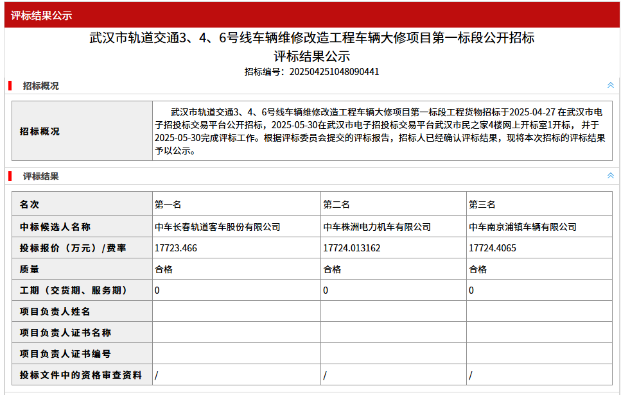The width and height of the screenshot is (621, 395).
Task: Click the first-place bid price 17723.466
Action: (x=176, y=248)
